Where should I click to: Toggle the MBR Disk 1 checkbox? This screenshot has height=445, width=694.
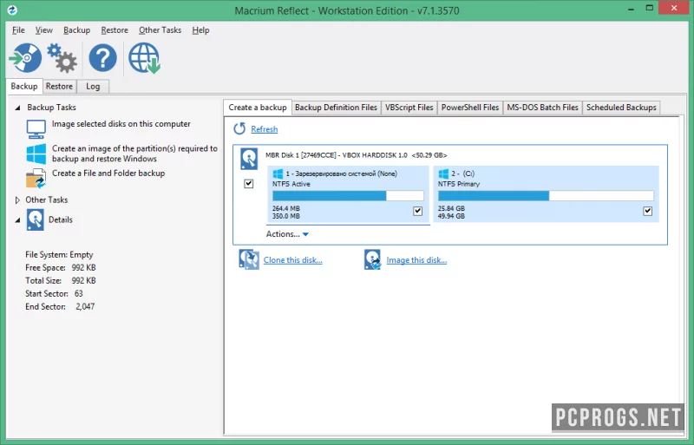[249, 183]
